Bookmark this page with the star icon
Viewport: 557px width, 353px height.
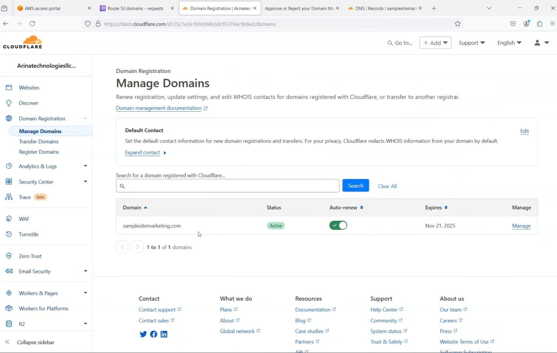(x=457, y=24)
